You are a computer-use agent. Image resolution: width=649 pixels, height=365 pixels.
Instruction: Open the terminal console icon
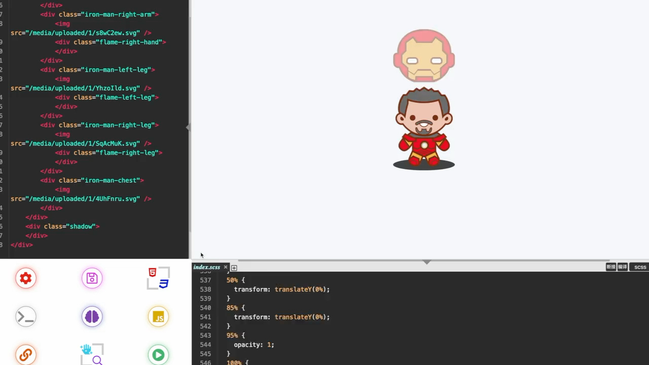(26, 317)
